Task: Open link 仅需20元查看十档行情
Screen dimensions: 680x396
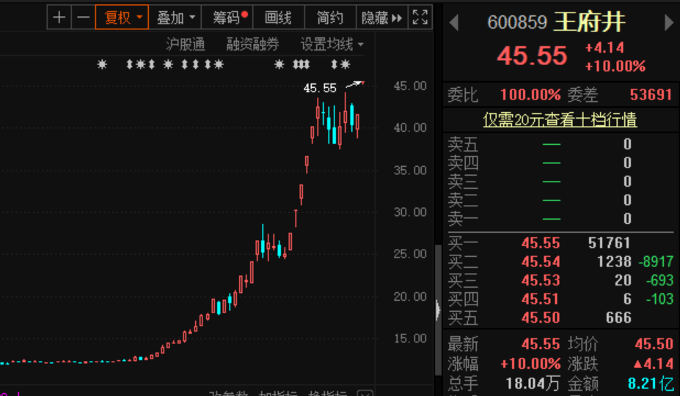Action: (560, 119)
